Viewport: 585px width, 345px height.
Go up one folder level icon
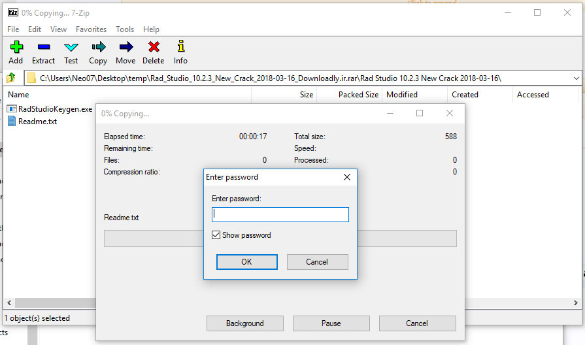[x=11, y=78]
